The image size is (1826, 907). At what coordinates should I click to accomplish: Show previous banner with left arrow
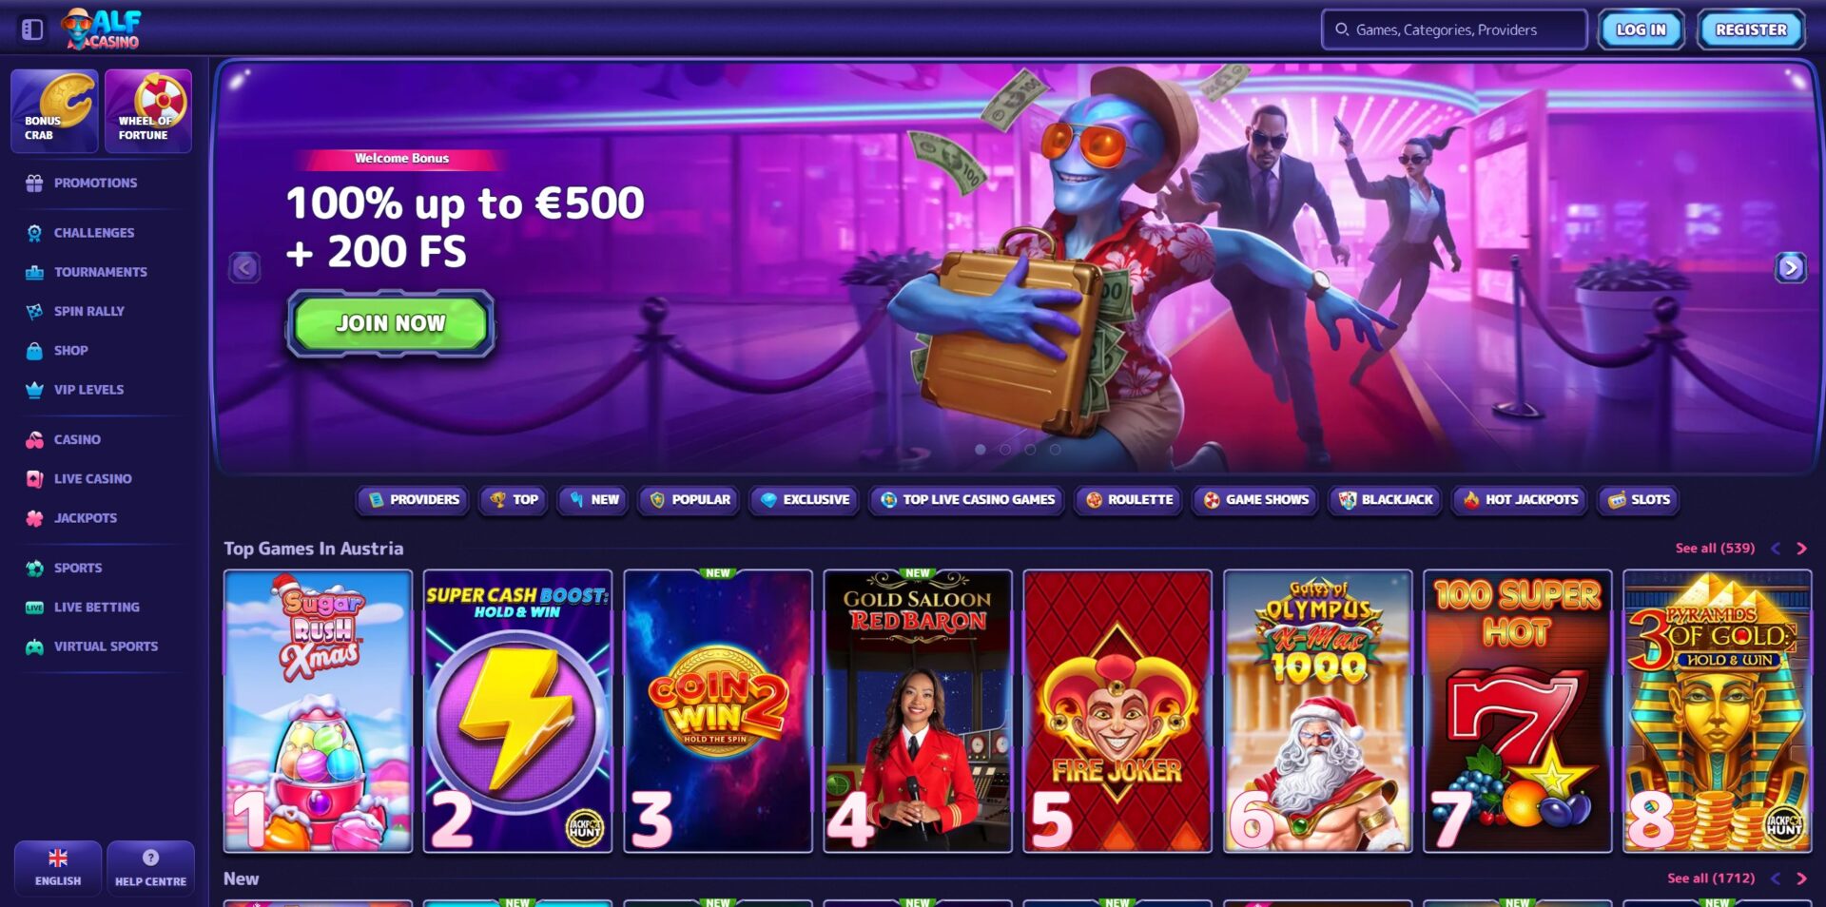[x=244, y=268]
